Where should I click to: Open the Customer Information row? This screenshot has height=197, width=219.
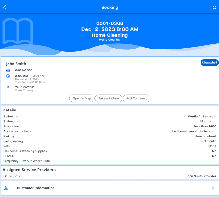point(109,188)
